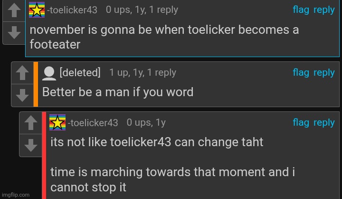The width and height of the screenshot is (342, 199).
Task: Downvote the 'Better be a man' comment
Action: coord(22,95)
